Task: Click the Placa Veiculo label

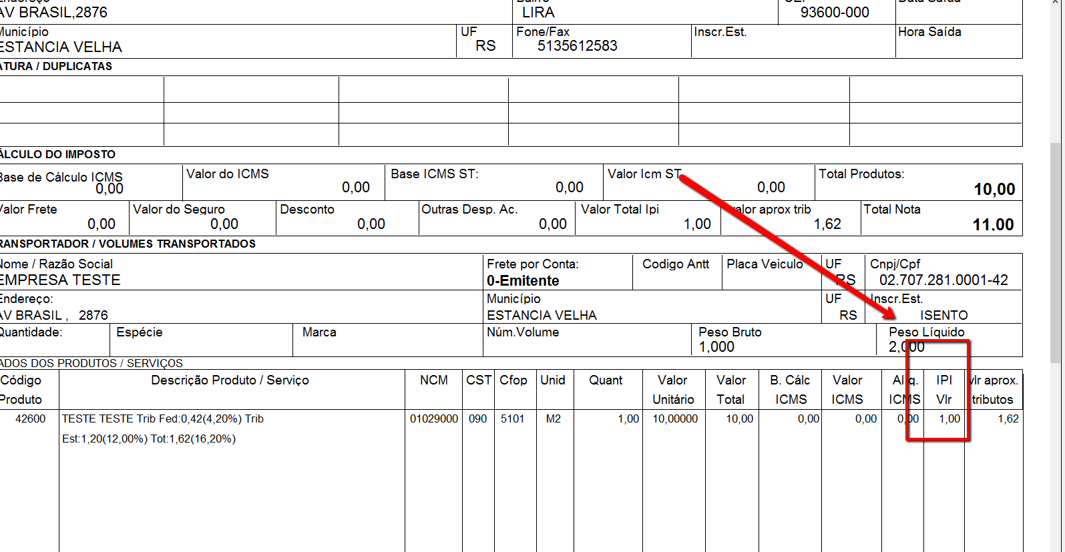Action: tap(765, 264)
